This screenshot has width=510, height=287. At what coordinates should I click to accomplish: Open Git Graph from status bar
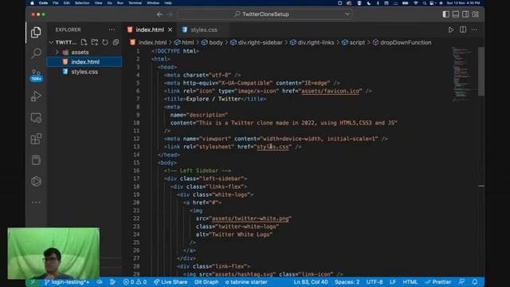pyautogui.click(x=206, y=281)
